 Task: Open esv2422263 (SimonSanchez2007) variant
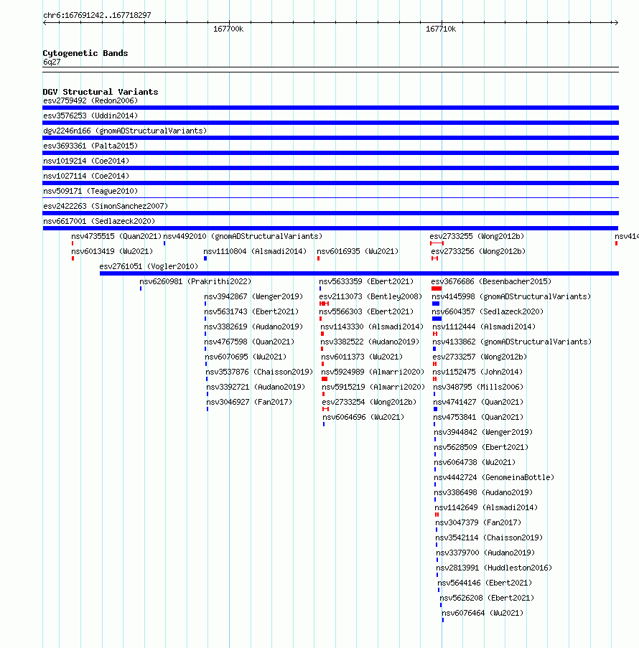tap(106, 206)
